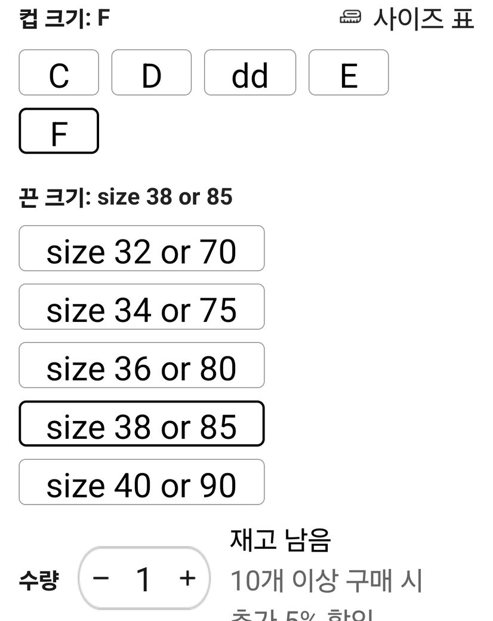Choose band size 32 or 70
The width and height of the screenshot is (493, 621).
(141, 248)
